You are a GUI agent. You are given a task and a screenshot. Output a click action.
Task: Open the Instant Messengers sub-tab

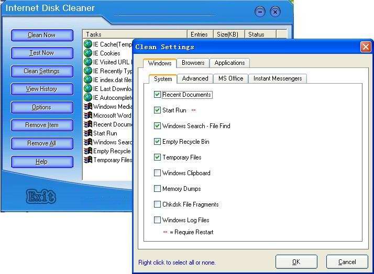tap(278, 78)
